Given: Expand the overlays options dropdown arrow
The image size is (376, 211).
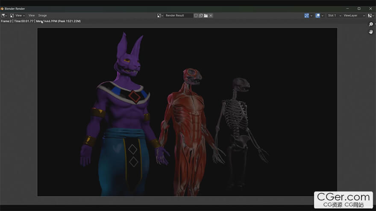Looking at the screenshot, I should 323,15.
